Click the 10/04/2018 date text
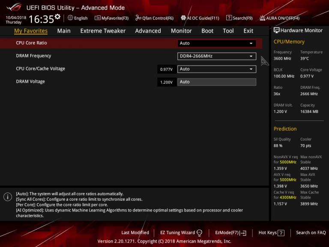The height and width of the screenshot is (247, 329). [x=16, y=18]
